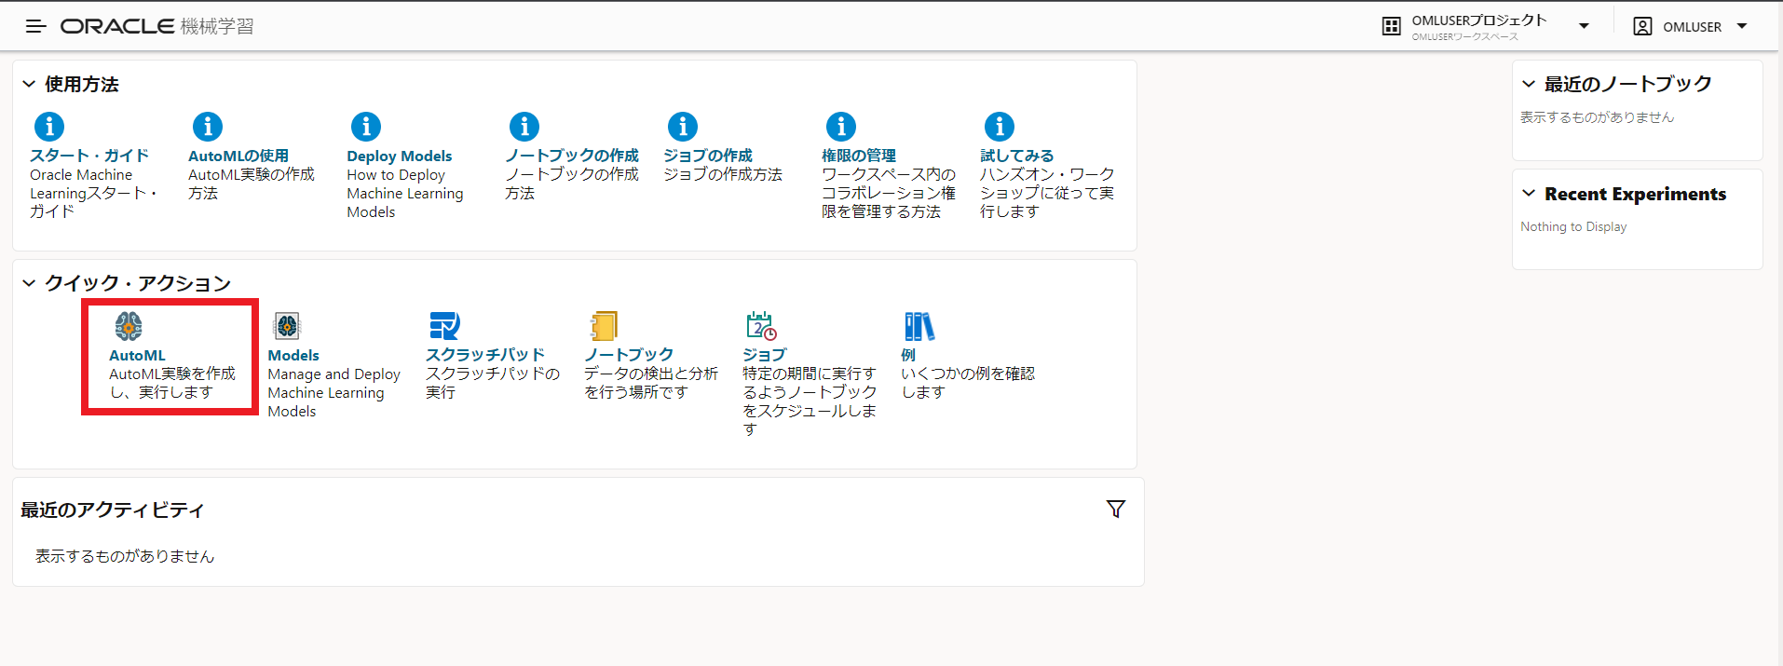The image size is (1783, 666).
Task: Open the AutoMLの使用 help link
Action: pos(238,156)
